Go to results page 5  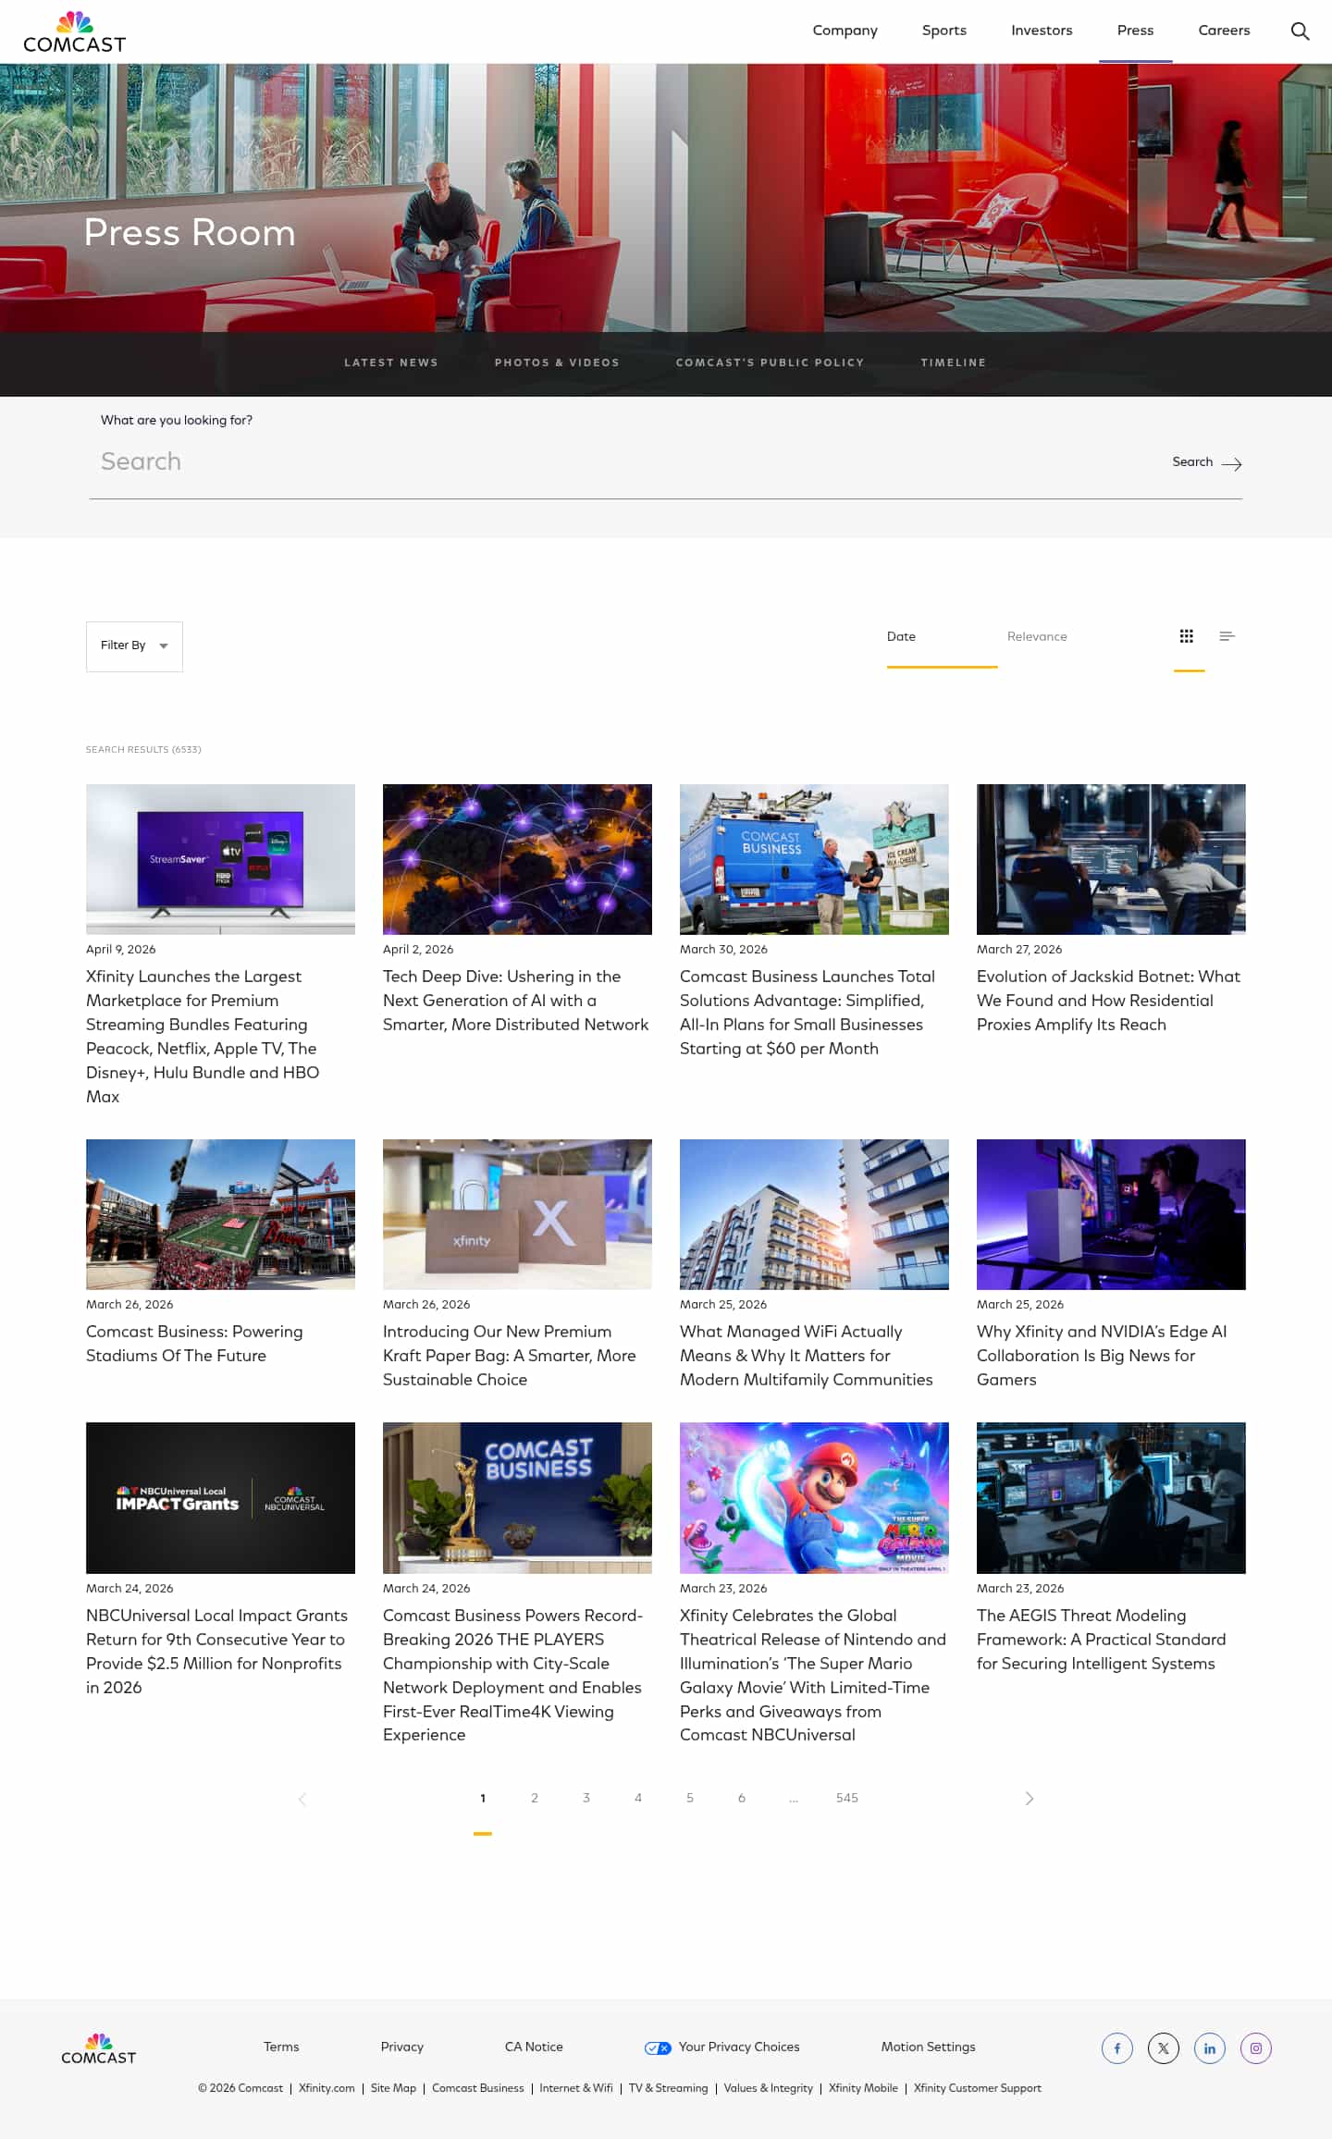point(690,1798)
